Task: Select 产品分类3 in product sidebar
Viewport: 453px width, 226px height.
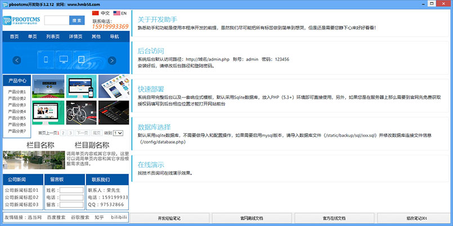Action: pyautogui.click(x=17, y=105)
